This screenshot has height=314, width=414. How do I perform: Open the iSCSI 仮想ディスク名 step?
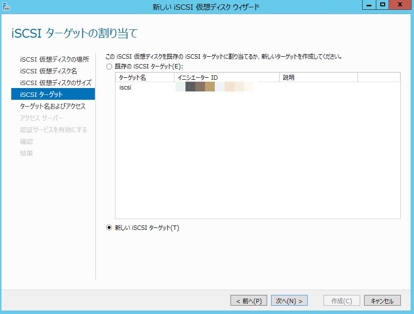coord(48,71)
